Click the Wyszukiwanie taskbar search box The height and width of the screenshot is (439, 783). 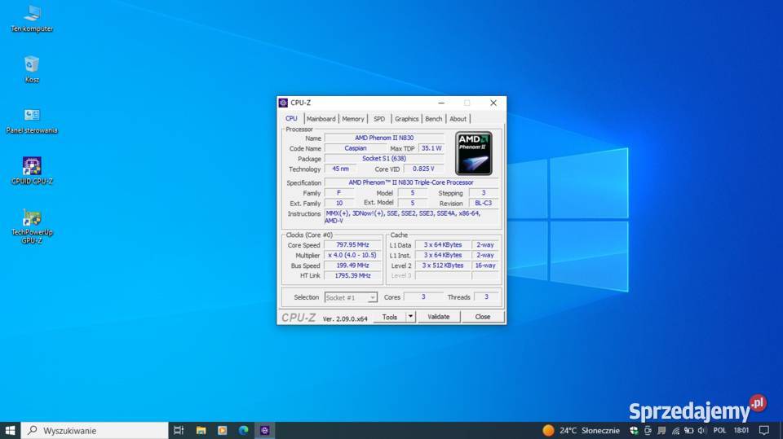[x=95, y=430]
